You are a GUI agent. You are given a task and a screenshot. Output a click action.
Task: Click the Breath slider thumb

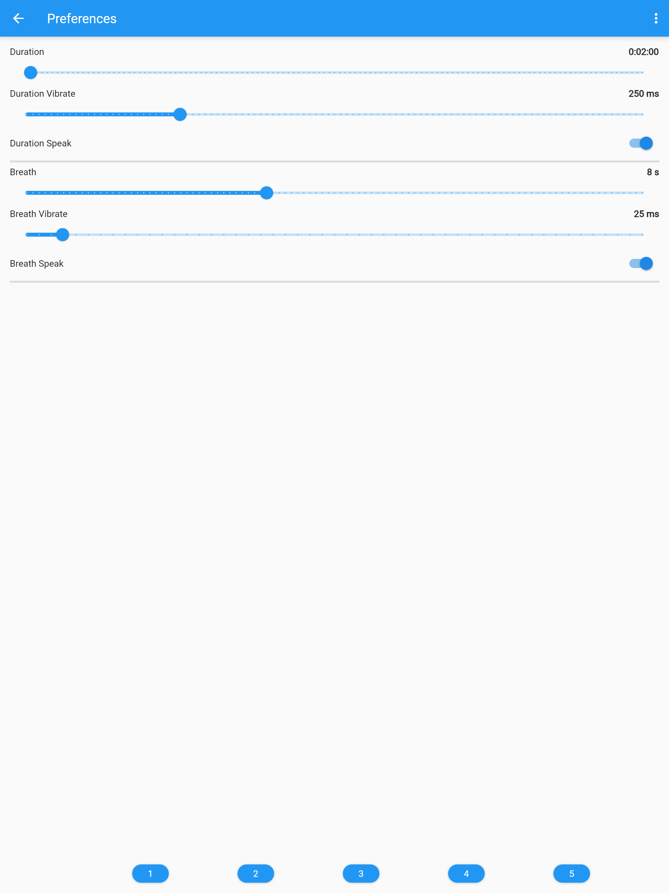266,193
